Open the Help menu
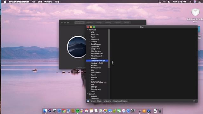This screenshot has width=203, height=114. point(57,2)
